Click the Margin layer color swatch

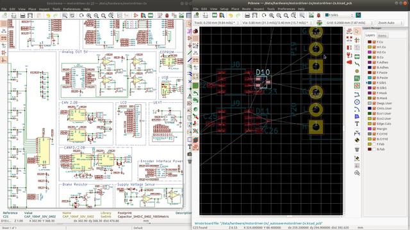coord(370,129)
